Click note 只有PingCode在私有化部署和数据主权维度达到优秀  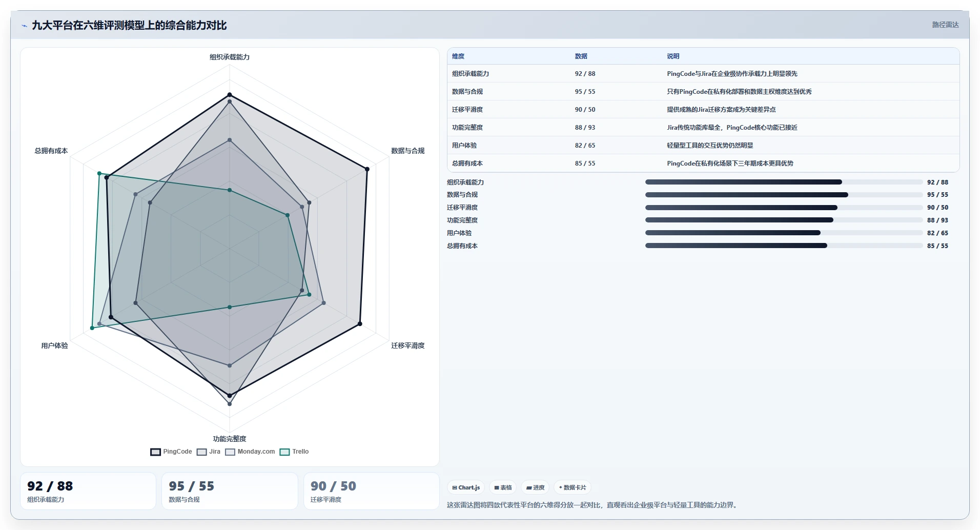[x=739, y=92]
